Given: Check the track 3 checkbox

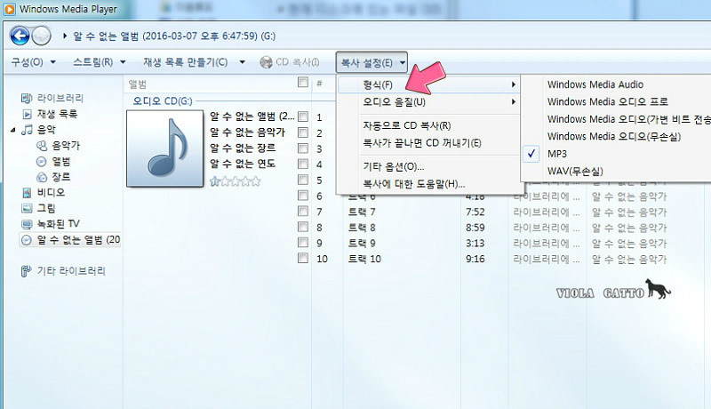Looking at the screenshot, I should coord(303,148).
